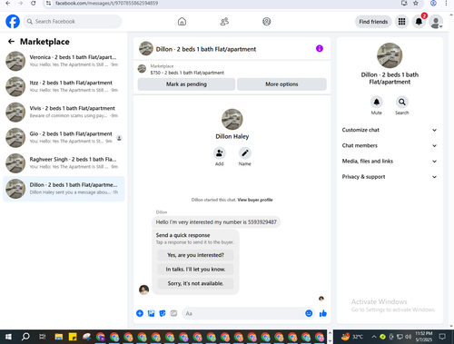Select Dillon's conversation in the list
Image resolution: width=454 pixels, height=344 pixels.
coord(64,189)
